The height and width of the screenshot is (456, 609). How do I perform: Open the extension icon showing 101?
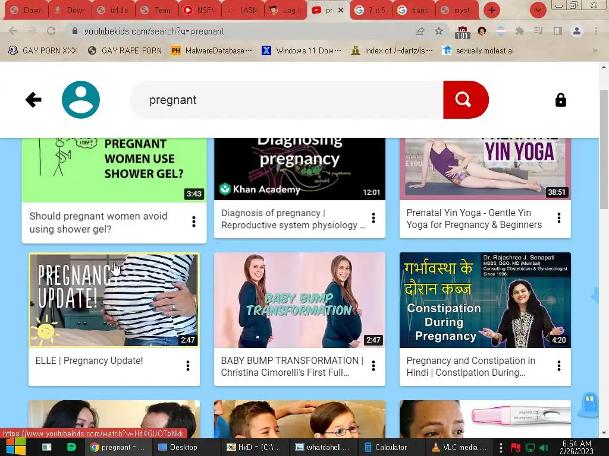(x=462, y=32)
